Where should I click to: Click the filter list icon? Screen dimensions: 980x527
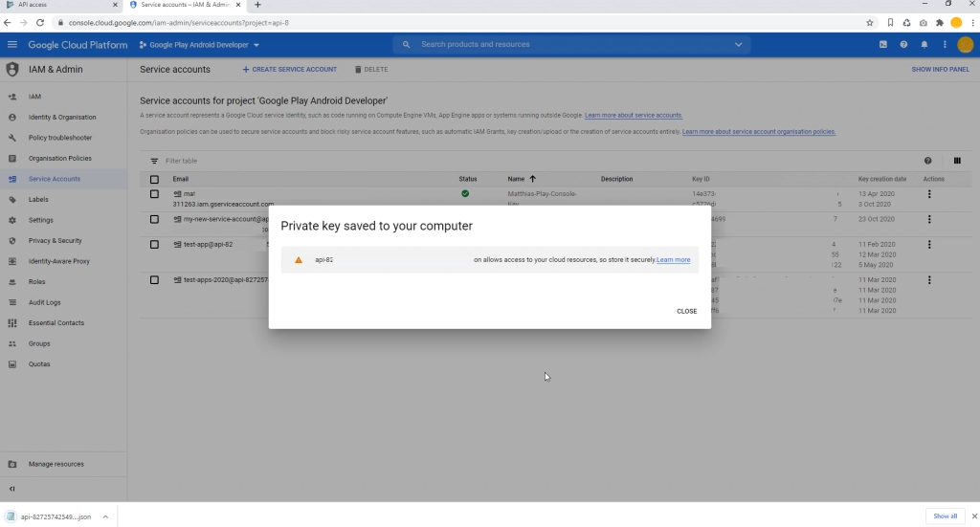tap(154, 161)
